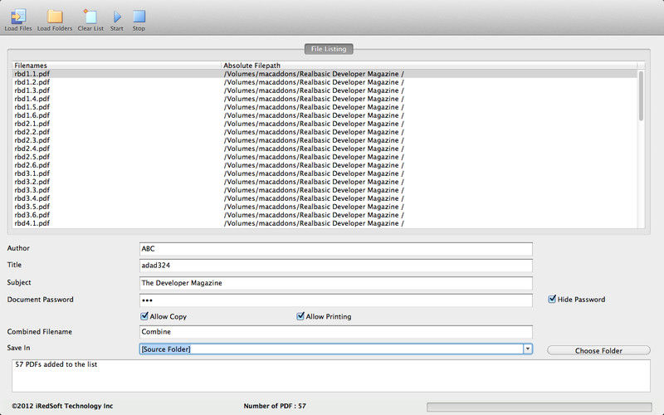Open the Save In dropdown arrow
The width and height of the screenshot is (664, 415).
click(x=528, y=349)
